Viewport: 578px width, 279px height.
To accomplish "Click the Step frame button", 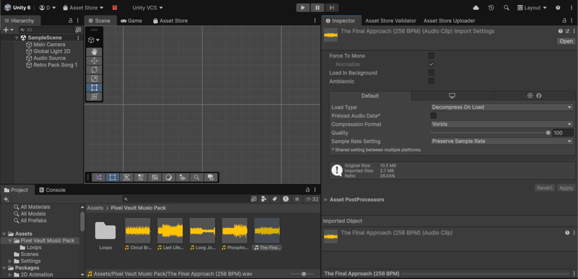I will pos(331,8).
